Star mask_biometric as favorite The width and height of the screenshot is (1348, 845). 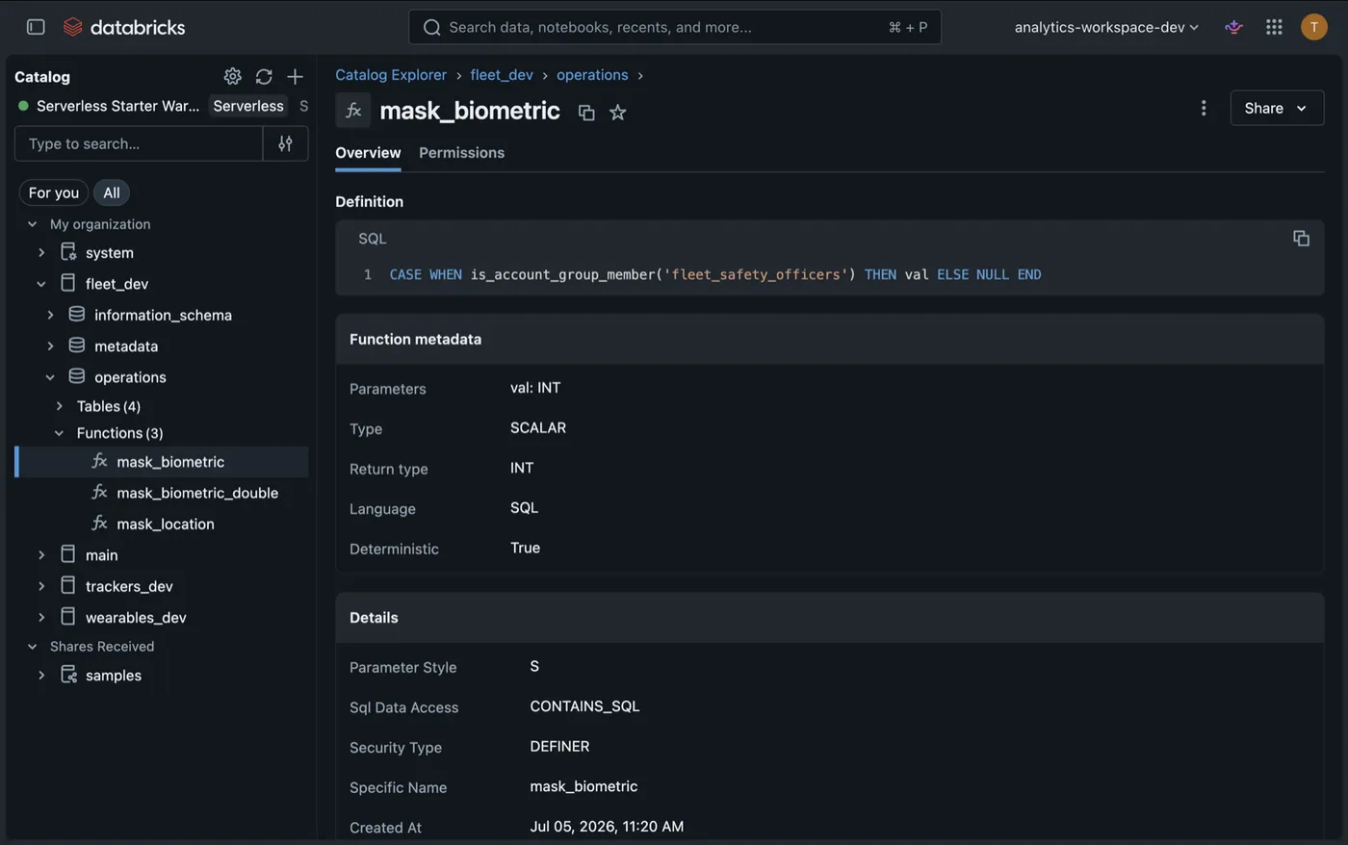pos(618,113)
